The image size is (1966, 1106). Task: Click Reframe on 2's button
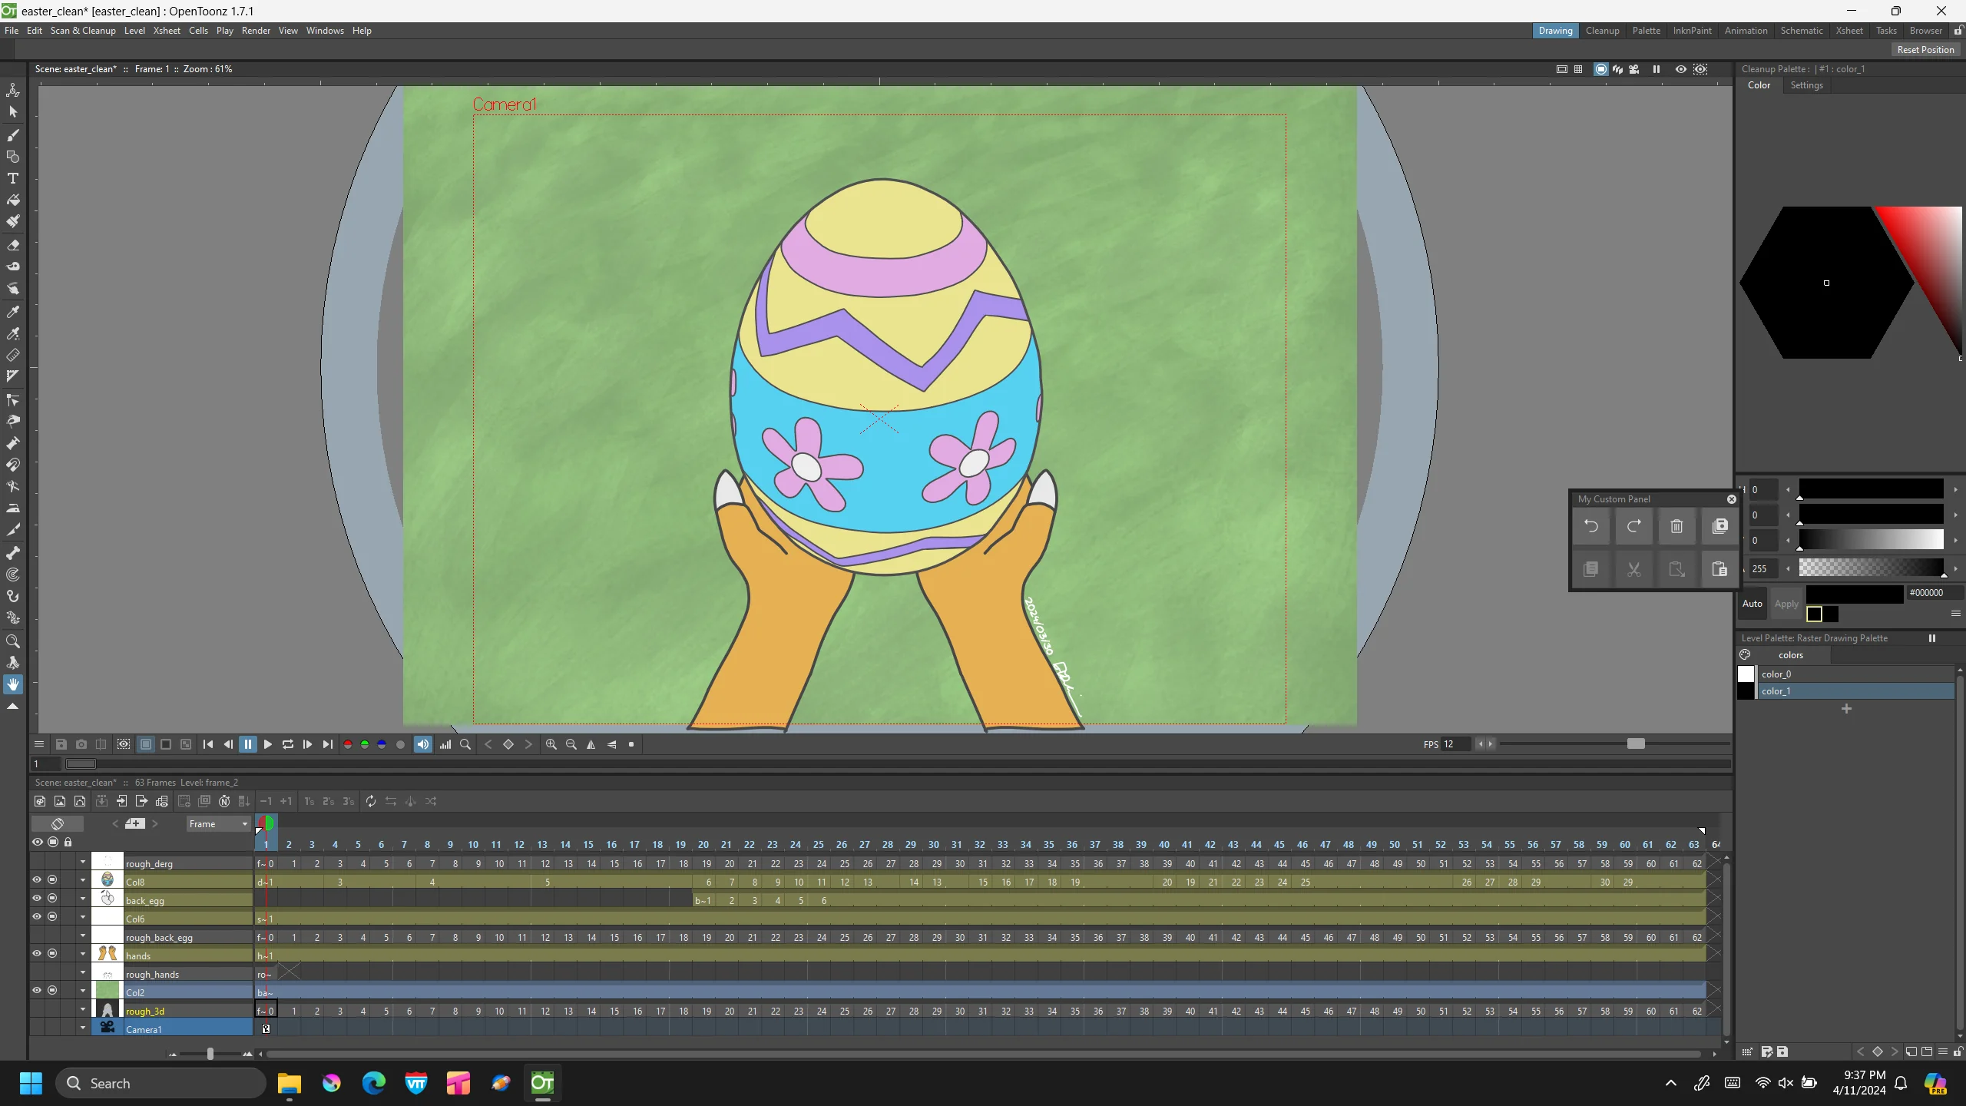tap(329, 801)
